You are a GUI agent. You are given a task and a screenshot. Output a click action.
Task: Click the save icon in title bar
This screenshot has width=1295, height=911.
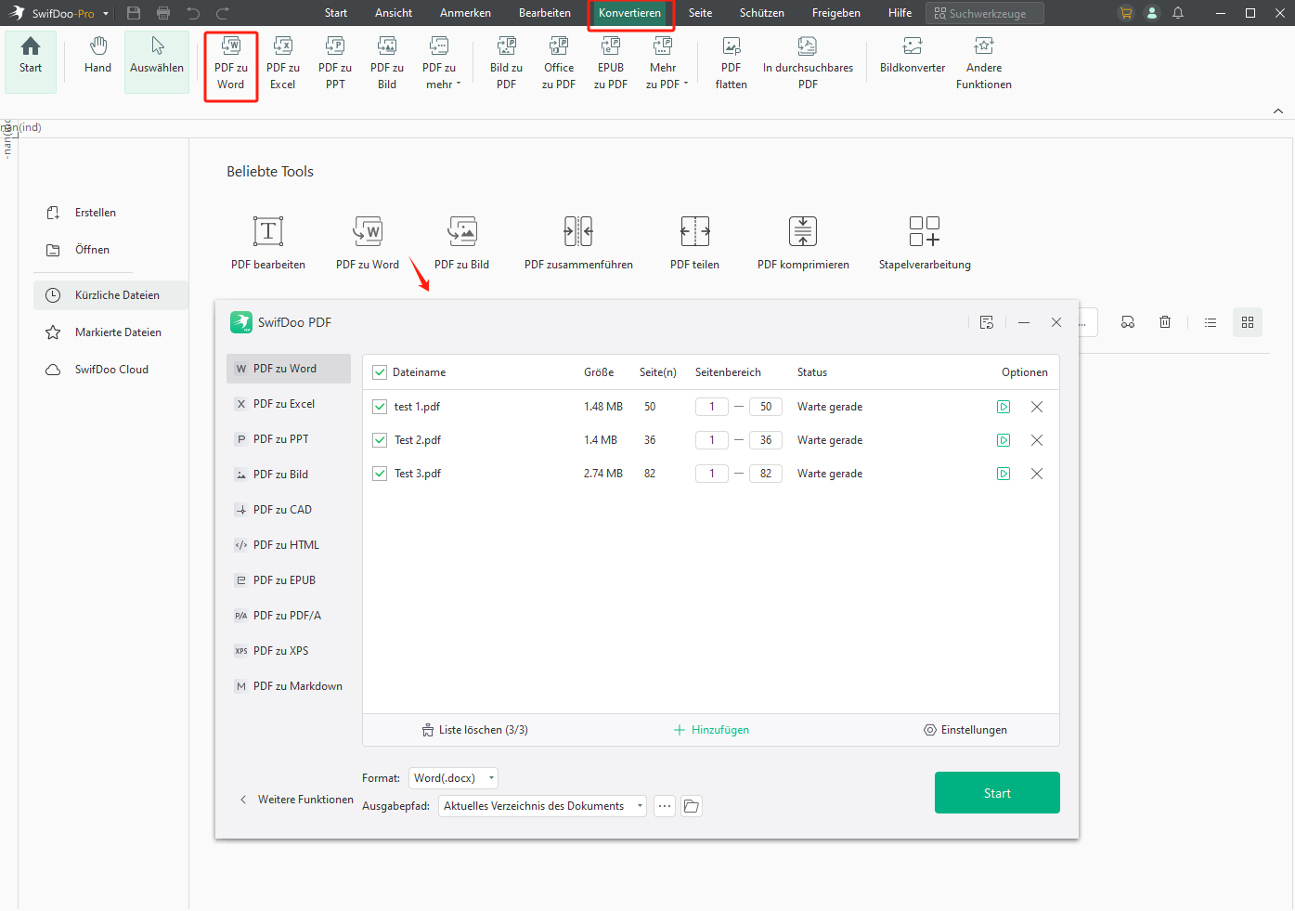tap(134, 13)
